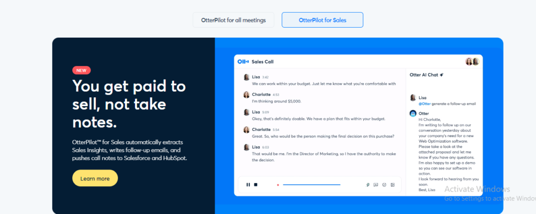536x214 pixels.
Task: Click the Otter bot avatar in AI Chat
Action: point(413,114)
